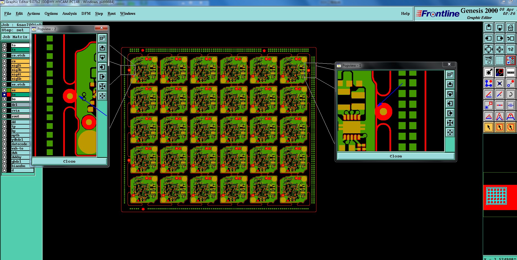The image size is (517, 260).
Task: Toggle checkbox for layer drl
Action: (4, 105)
